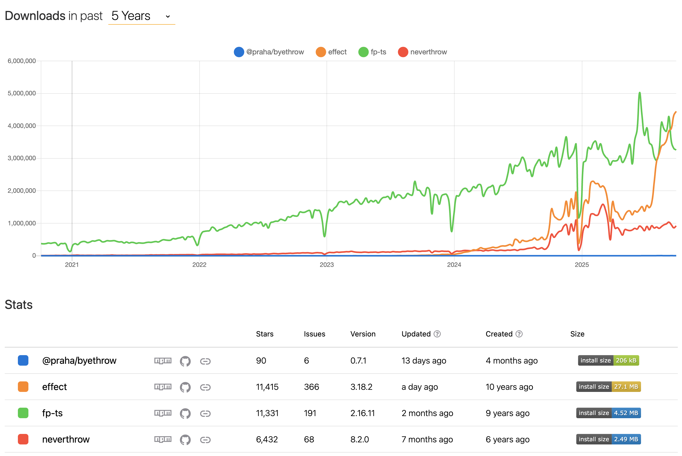Open the neverthrow package name link
This screenshot has width=682, height=456.
(x=66, y=439)
